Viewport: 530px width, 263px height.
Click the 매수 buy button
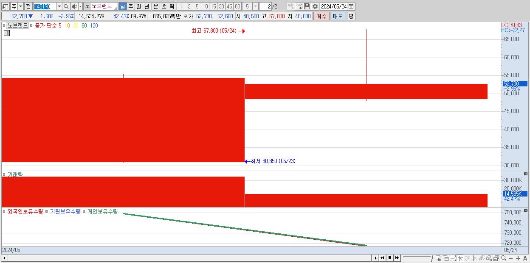pos(321,16)
